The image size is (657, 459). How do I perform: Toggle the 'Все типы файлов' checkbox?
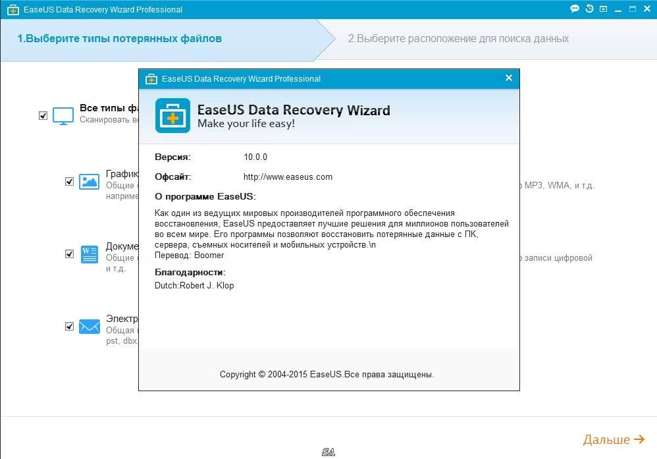click(x=43, y=116)
